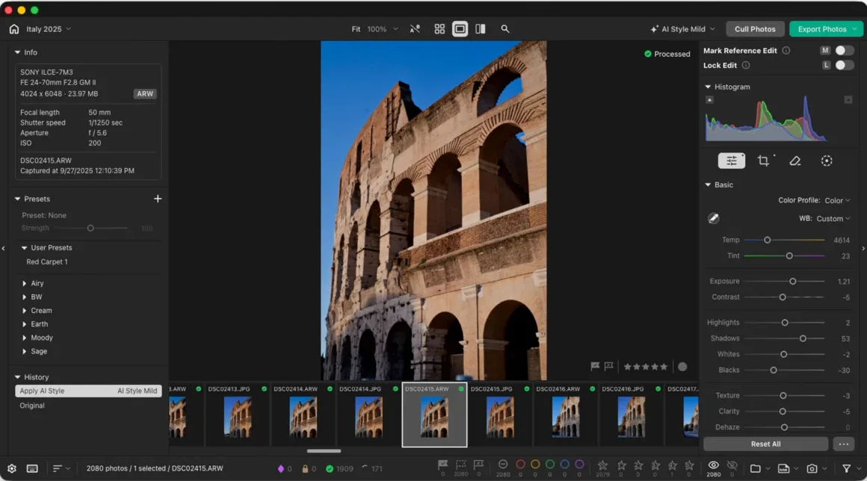Screen dimensions: 867x481
Task: Select thumbnail DSC02416.ARW in filmstrip
Action: (x=565, y=415)
